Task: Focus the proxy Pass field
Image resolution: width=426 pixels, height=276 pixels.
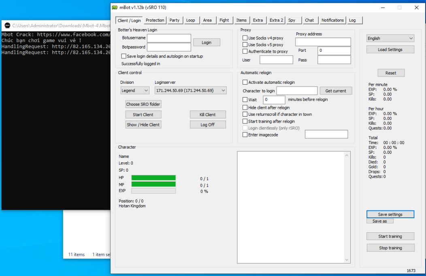Action: coord(334,60)
